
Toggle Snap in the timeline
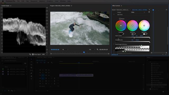coord(41,63)
